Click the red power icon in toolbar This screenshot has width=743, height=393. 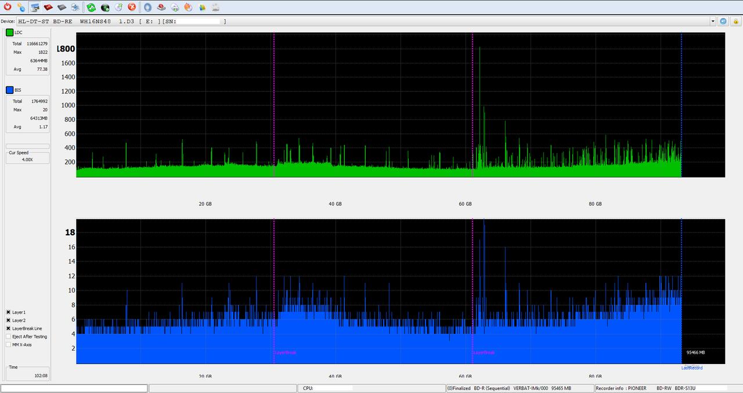coord(8,7)
